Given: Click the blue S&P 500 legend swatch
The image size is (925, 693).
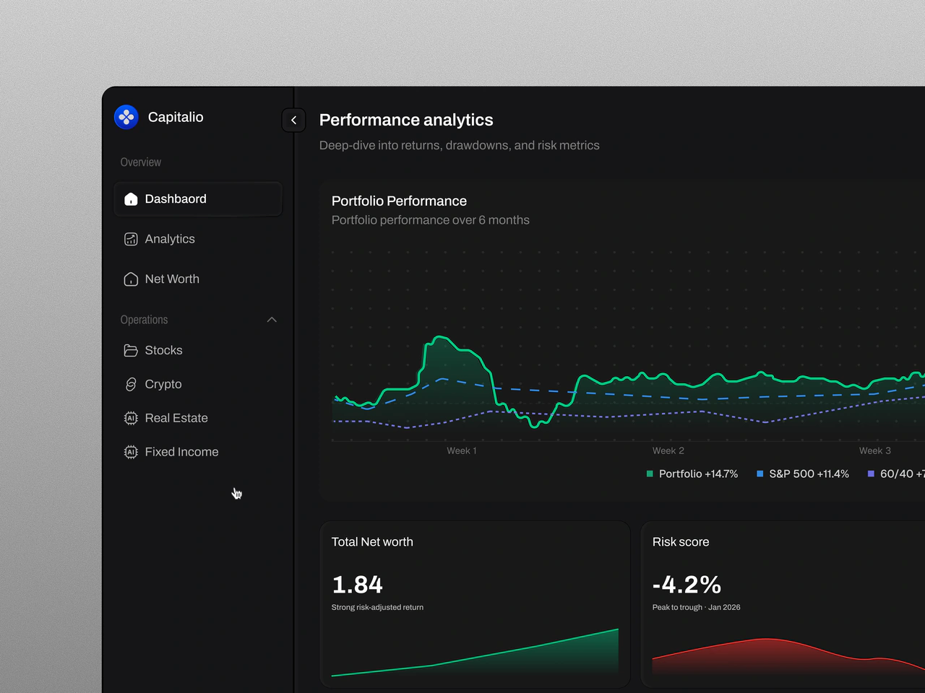Looking at the screenshot, I should [x=760, y=474].
